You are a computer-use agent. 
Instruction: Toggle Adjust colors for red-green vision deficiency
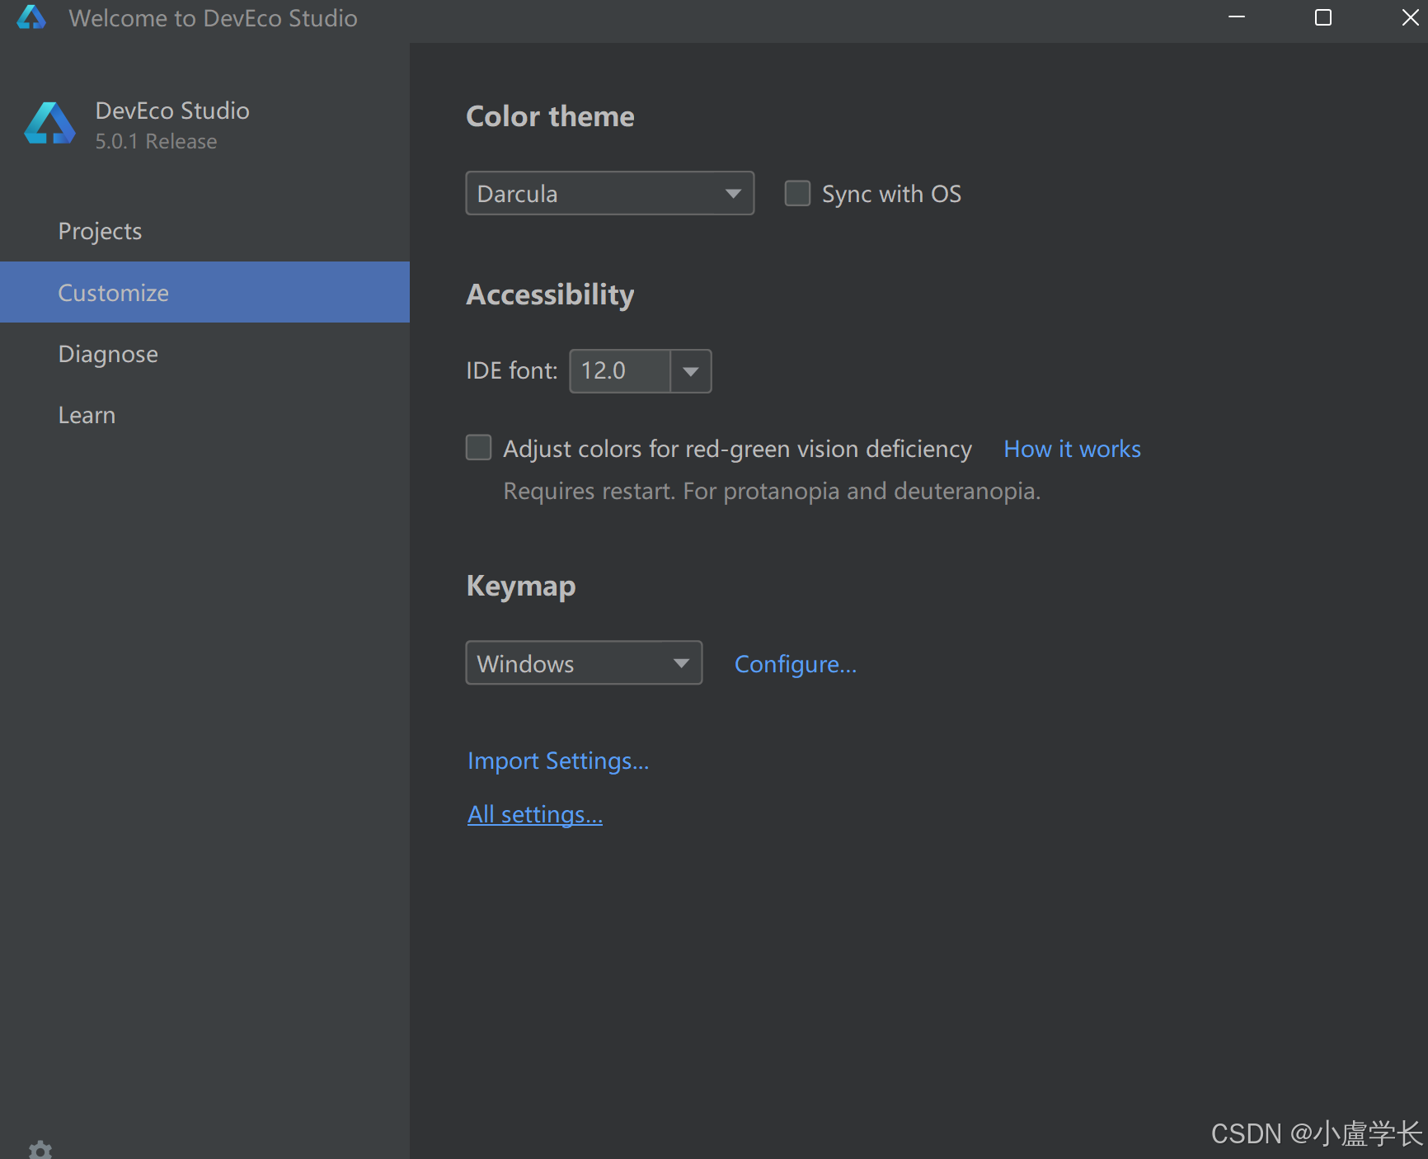(479, 448)
